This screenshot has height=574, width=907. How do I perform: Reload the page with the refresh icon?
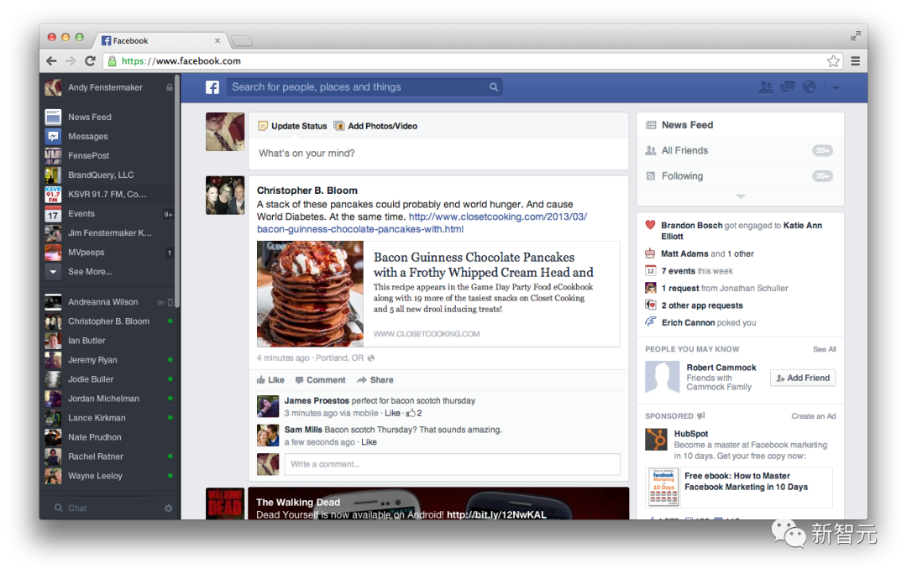tap(90, 61)
